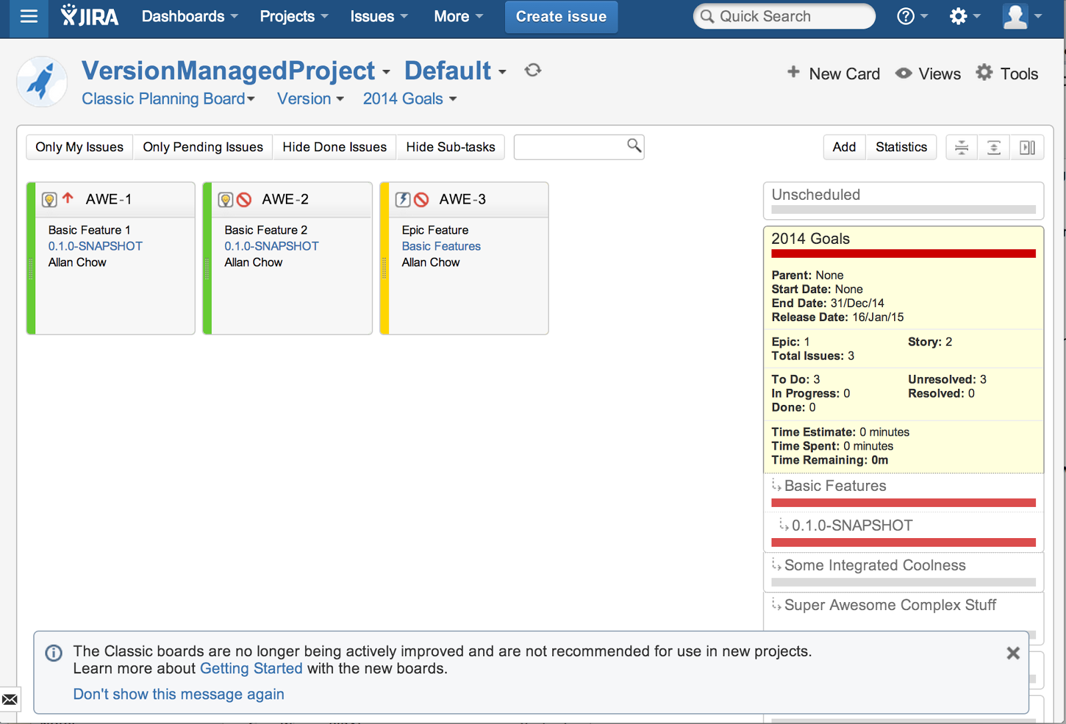Click the mail envelope feedback icon

[x=10, y=699]
